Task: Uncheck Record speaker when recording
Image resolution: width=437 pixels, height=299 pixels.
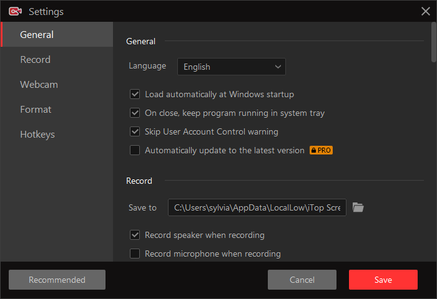Action: click(134, 235)
